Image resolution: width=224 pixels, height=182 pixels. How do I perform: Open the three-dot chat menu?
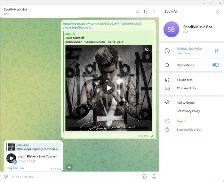click(x=154, y=12)
